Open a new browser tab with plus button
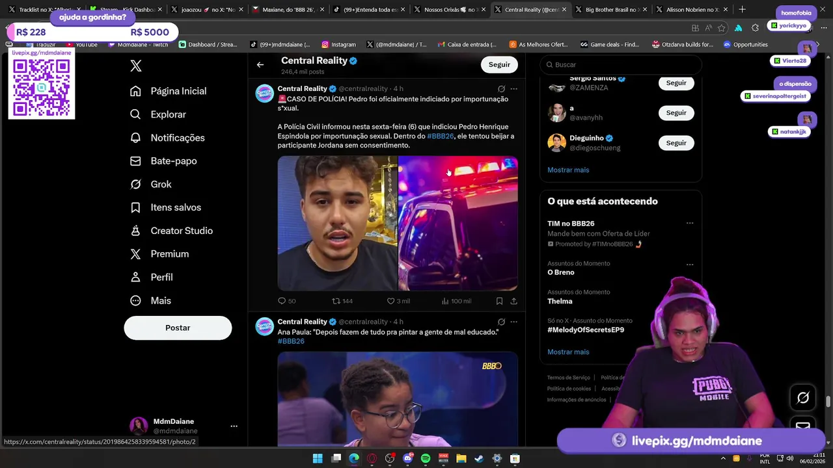The image size is (833, 468). click(x=742, y=10)
